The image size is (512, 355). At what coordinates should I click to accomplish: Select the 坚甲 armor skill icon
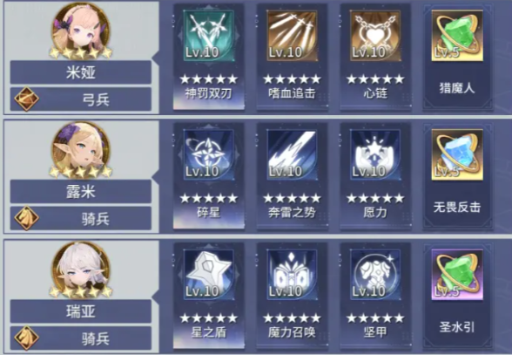(375, 275)
